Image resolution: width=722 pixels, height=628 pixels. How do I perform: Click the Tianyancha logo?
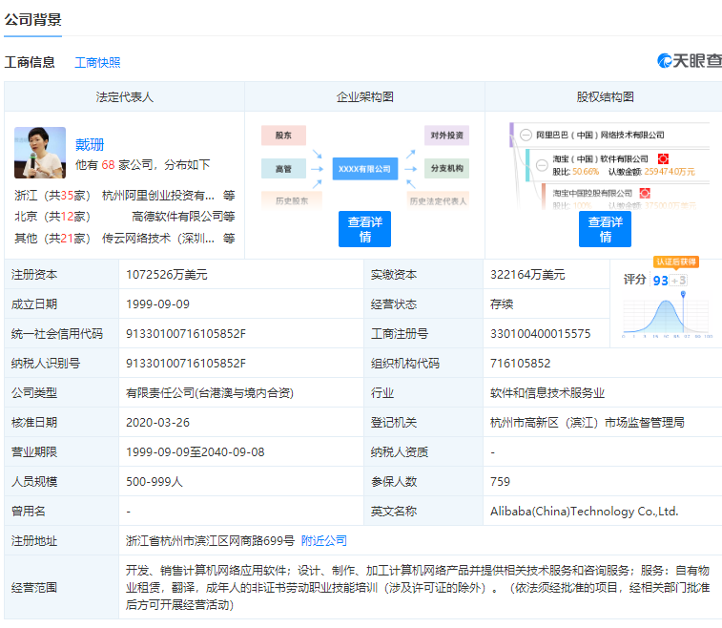pyautogui.click(x=689, y=61)
